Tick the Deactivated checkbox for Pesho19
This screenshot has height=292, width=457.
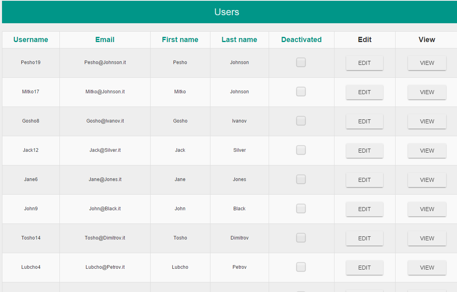301,62
